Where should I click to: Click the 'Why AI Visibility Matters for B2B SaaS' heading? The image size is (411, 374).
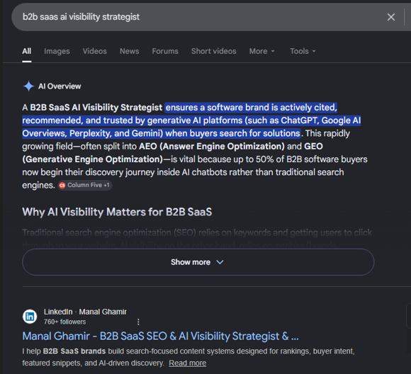coord(117,212)
